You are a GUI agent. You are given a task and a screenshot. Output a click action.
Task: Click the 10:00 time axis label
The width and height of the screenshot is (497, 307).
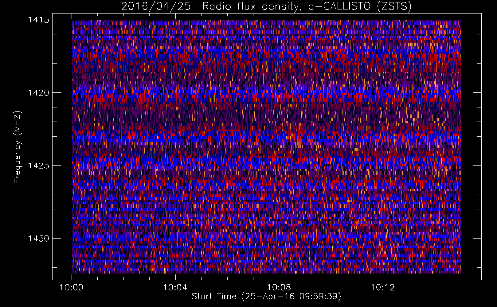[72, 288]
